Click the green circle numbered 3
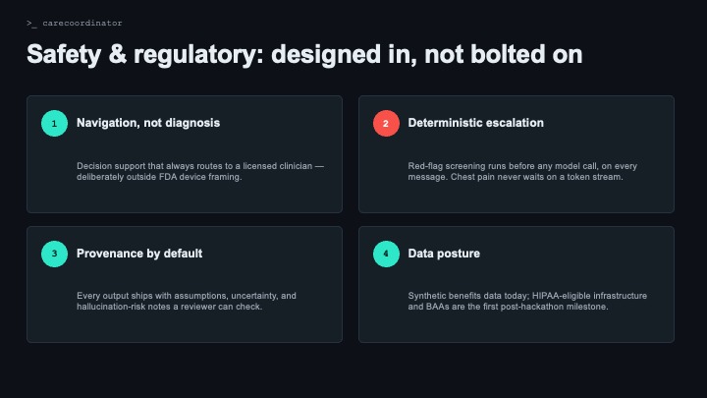The width and height of the screenshot is (707, 398). click(x=54, y=254)
